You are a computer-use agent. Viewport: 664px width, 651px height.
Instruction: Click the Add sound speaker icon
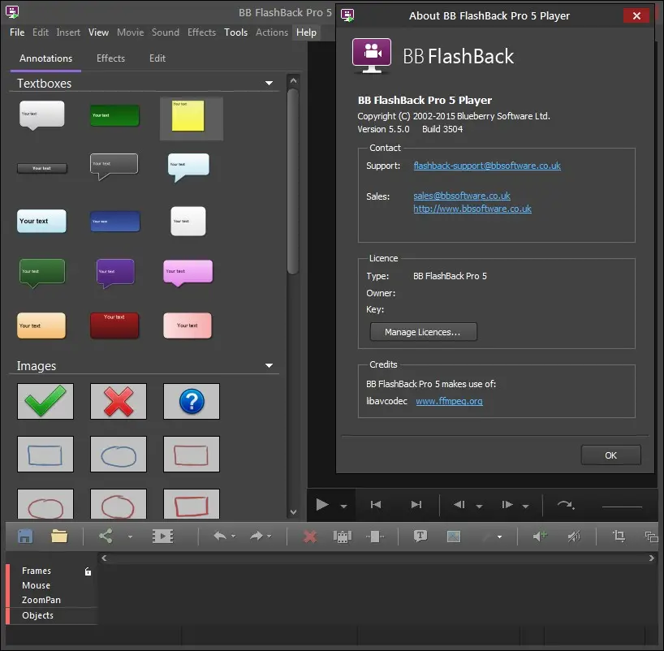coord(540,536)
